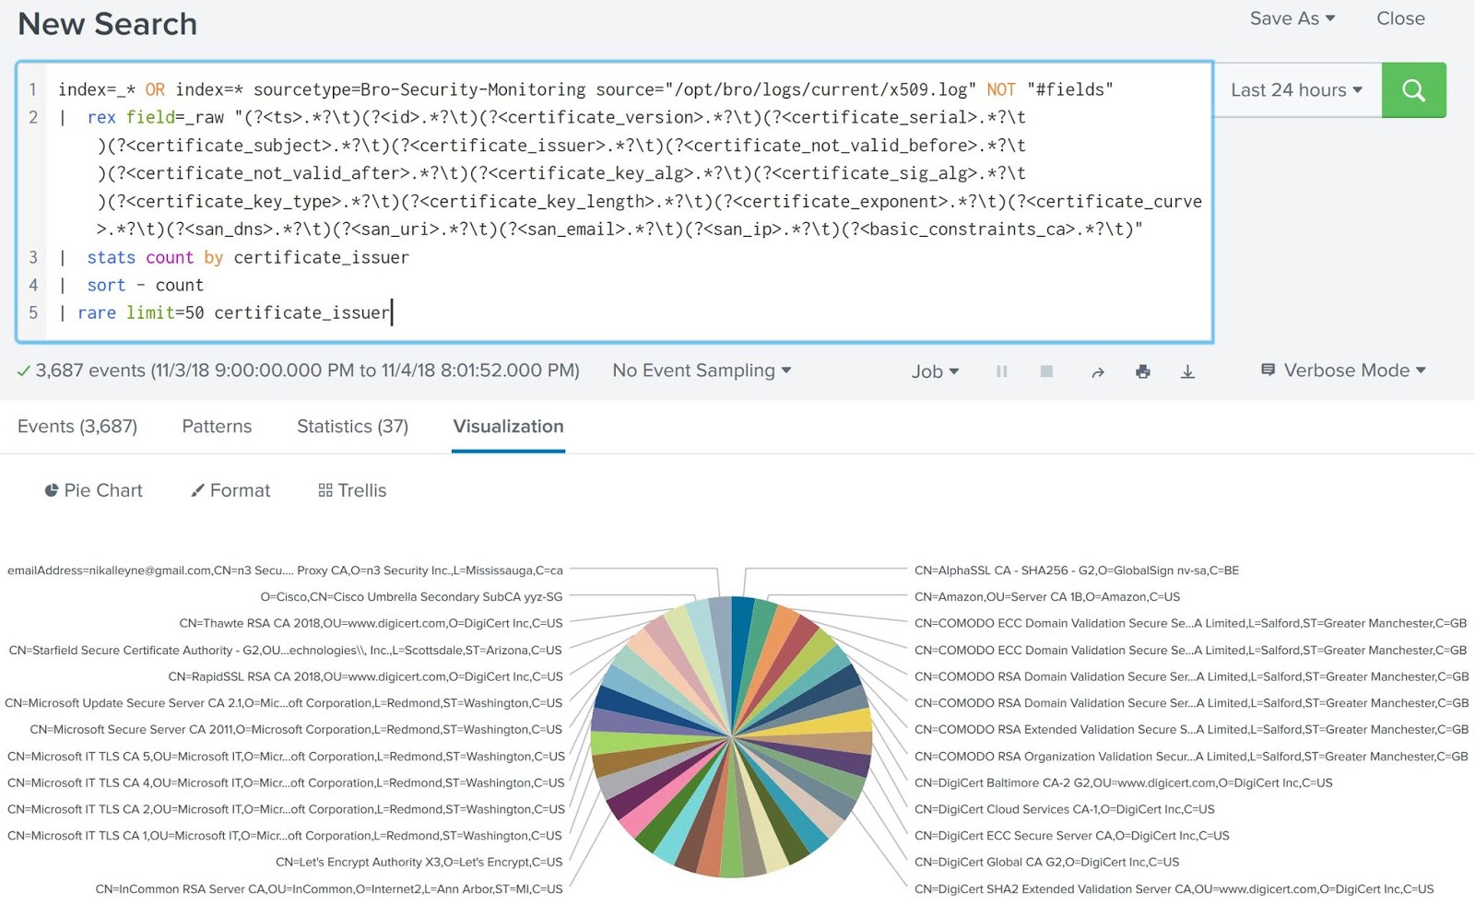Viewport: 1475px width, 917px height.
Task: Open the Trellis layout options
Action: [351, 489]
